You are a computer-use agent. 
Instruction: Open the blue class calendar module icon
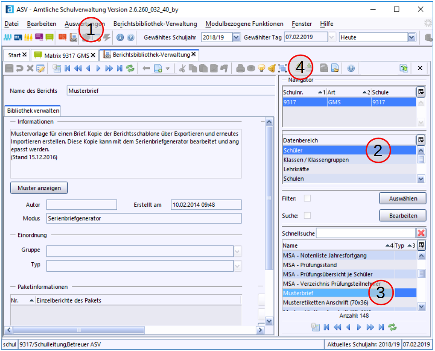[18, 37]
